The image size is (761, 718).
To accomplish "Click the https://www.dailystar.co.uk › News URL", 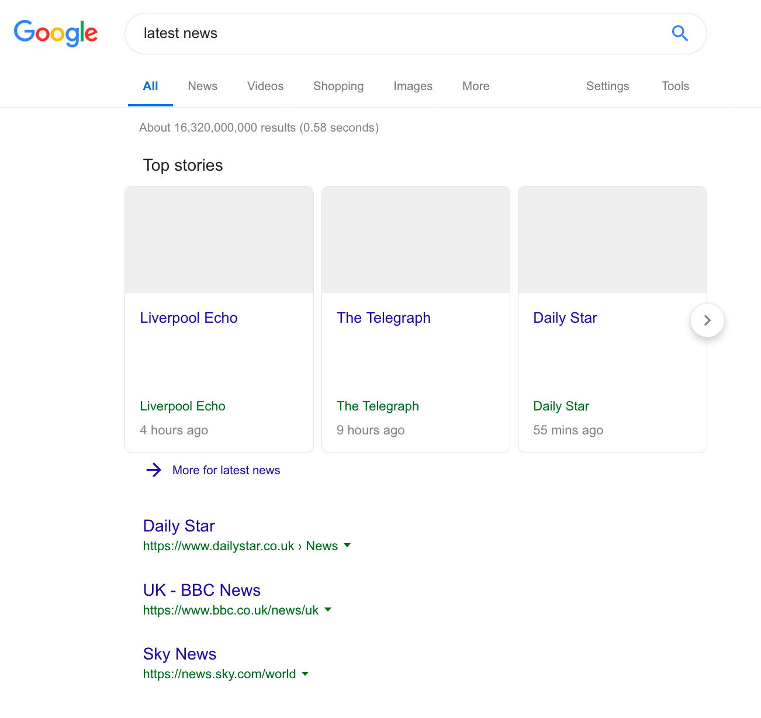I will [x=240, y=546].
